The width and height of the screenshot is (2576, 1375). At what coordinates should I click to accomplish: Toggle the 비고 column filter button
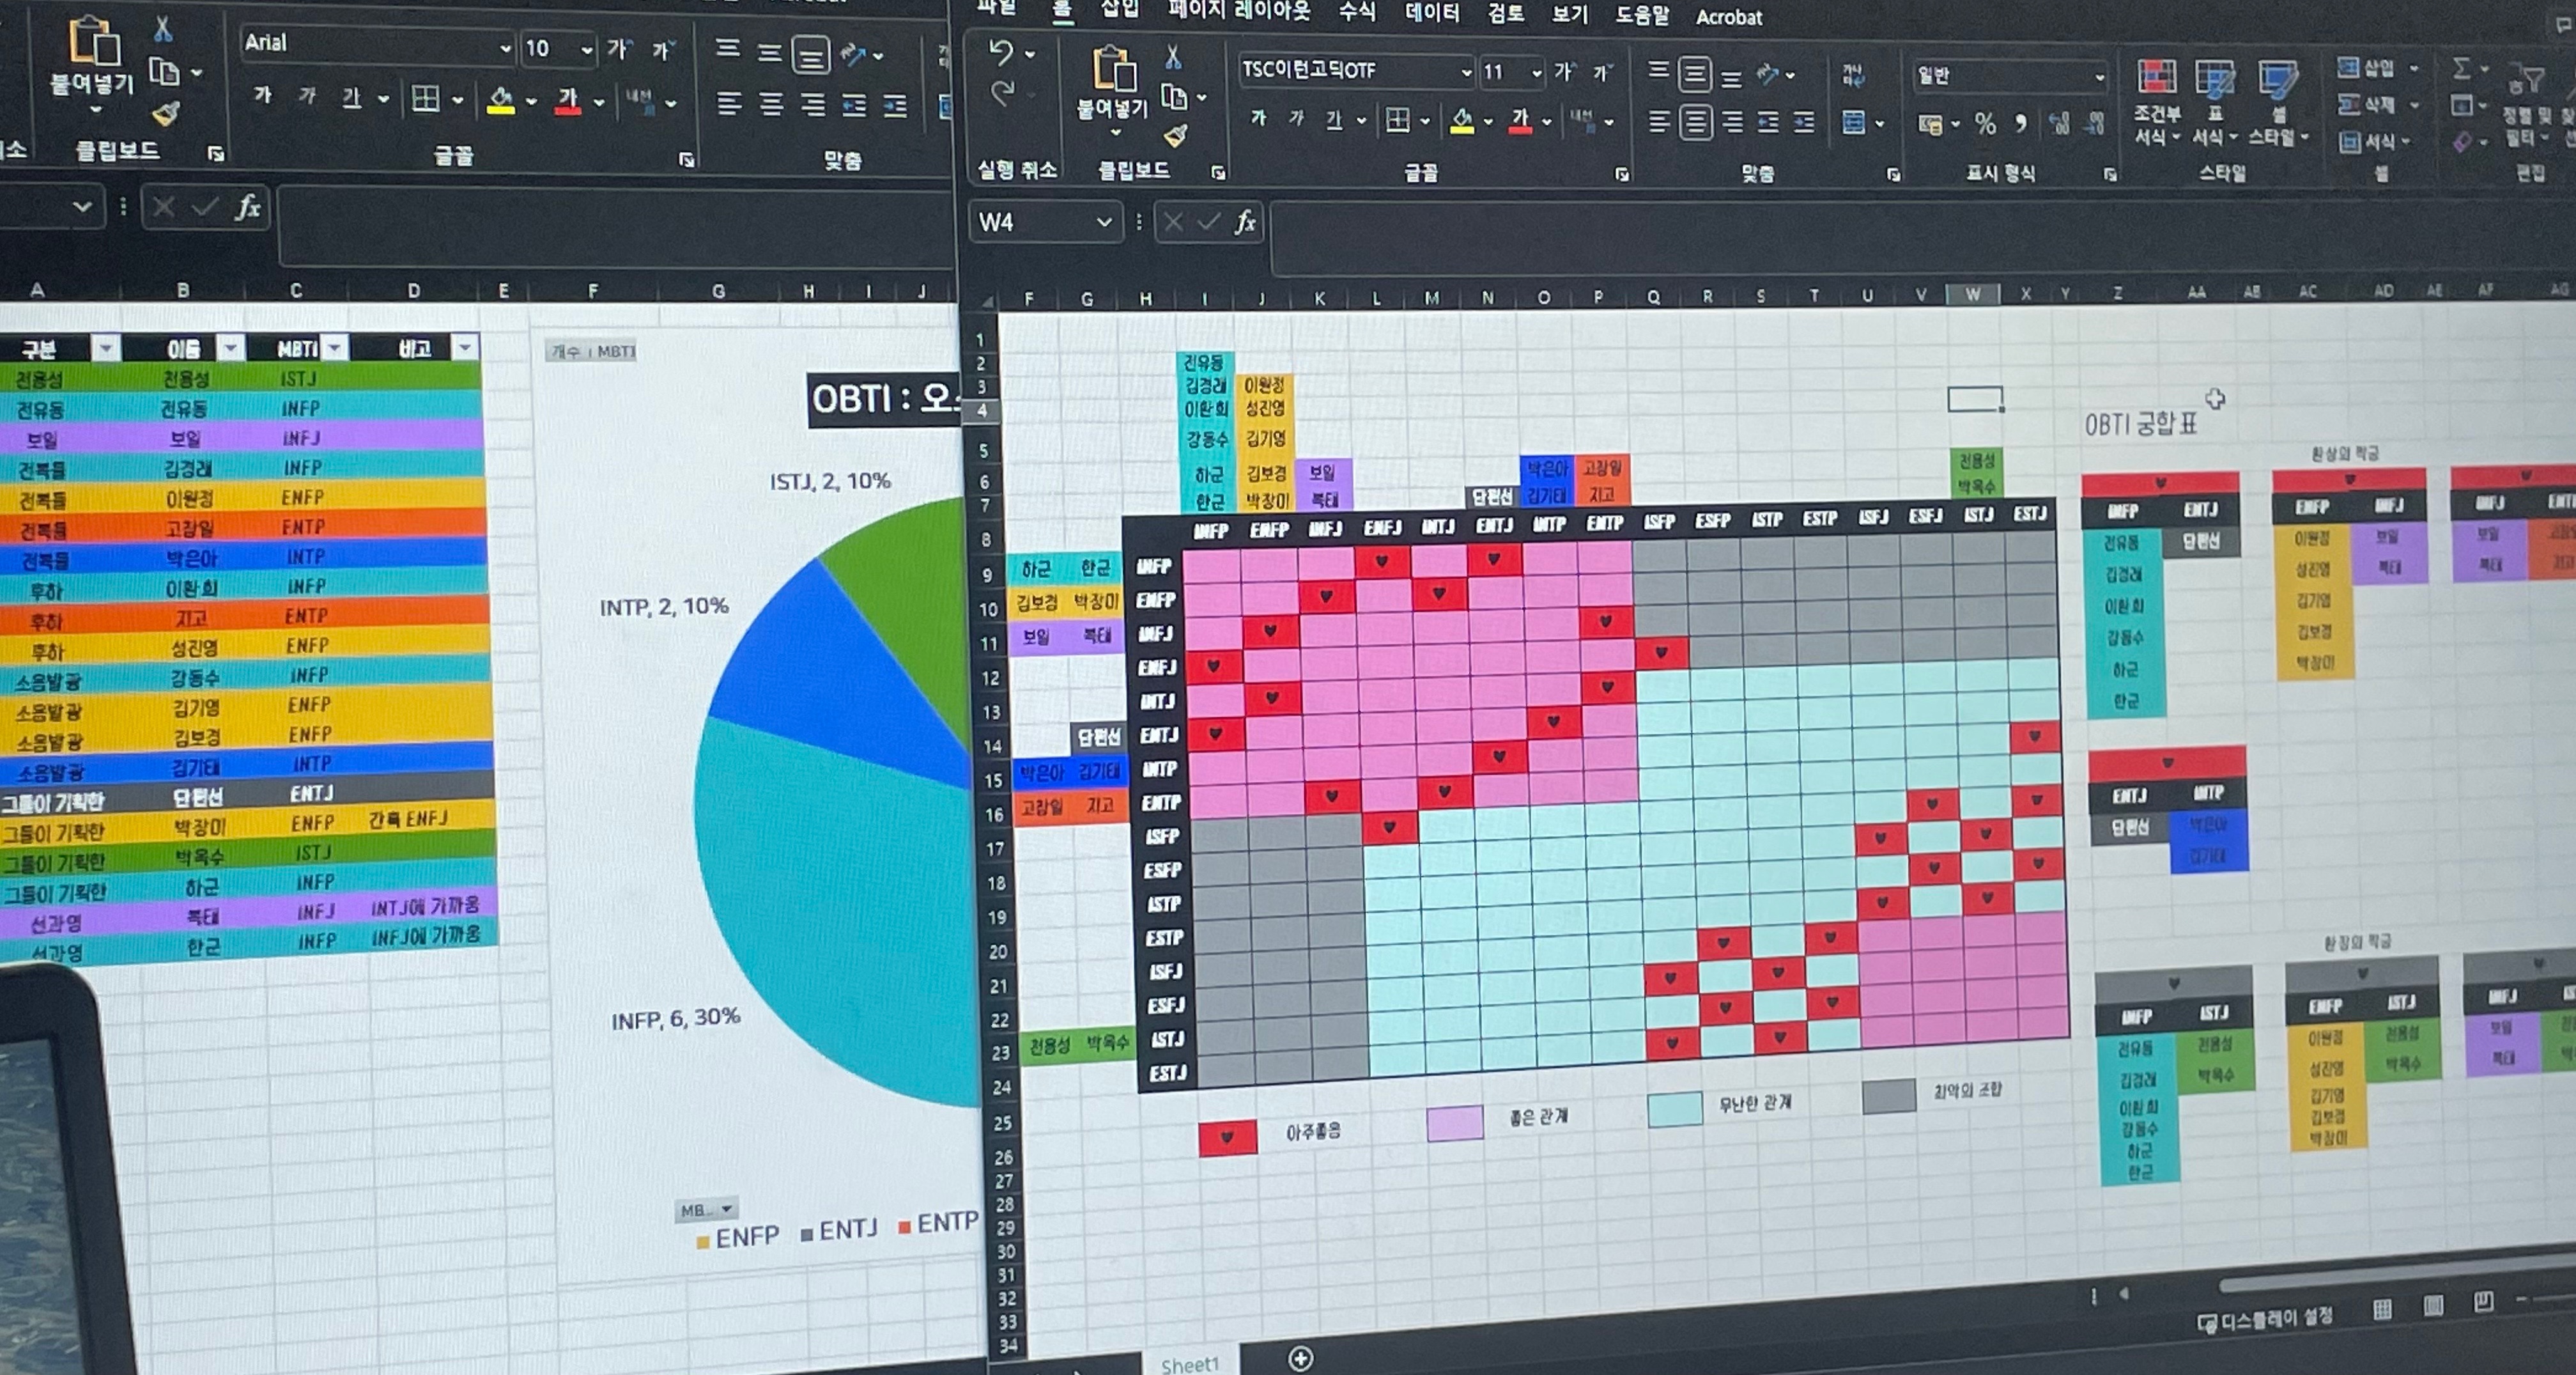pyautogui.click(x=465, y=347)
